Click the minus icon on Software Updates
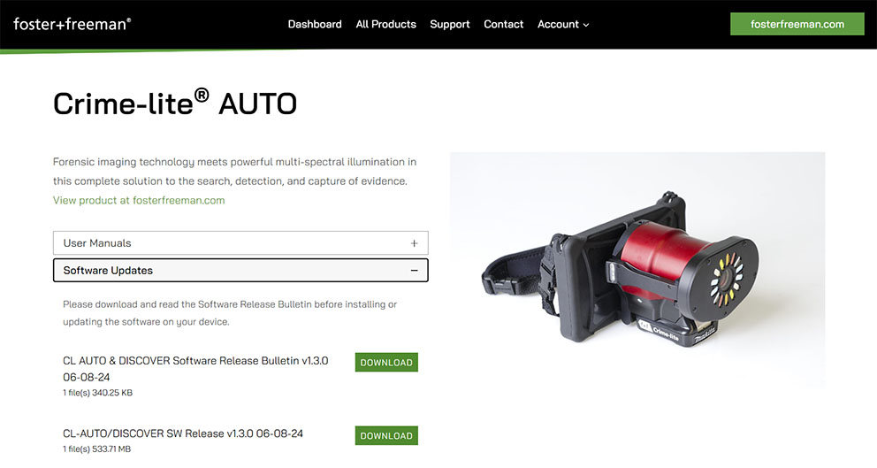877x468 pixels. 414,271
